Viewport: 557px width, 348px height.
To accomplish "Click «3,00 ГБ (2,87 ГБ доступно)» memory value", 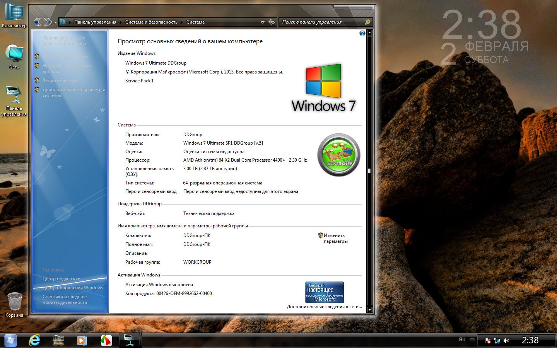I will click(210, 169).
